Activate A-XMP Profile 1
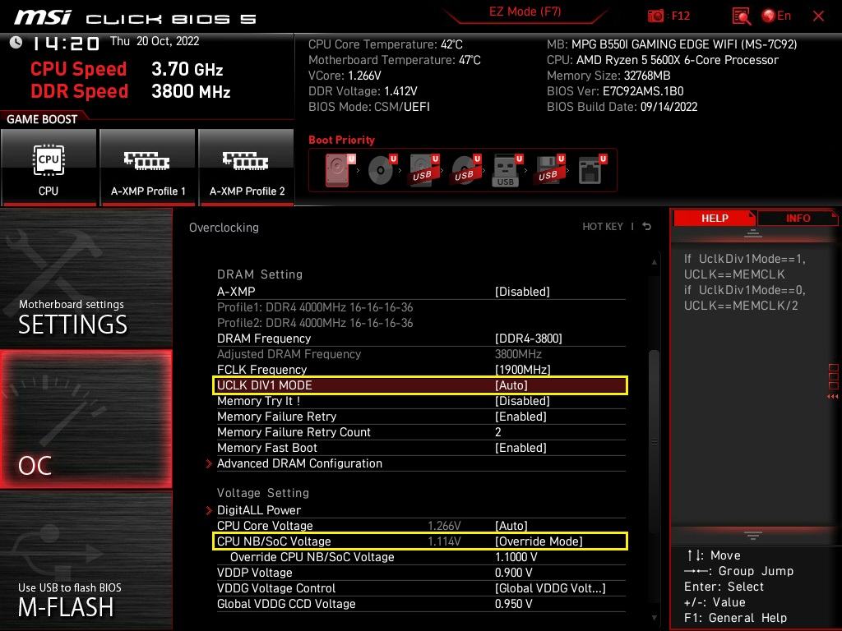The width and height of the screenshot is (842, 631). click(148, 167)
